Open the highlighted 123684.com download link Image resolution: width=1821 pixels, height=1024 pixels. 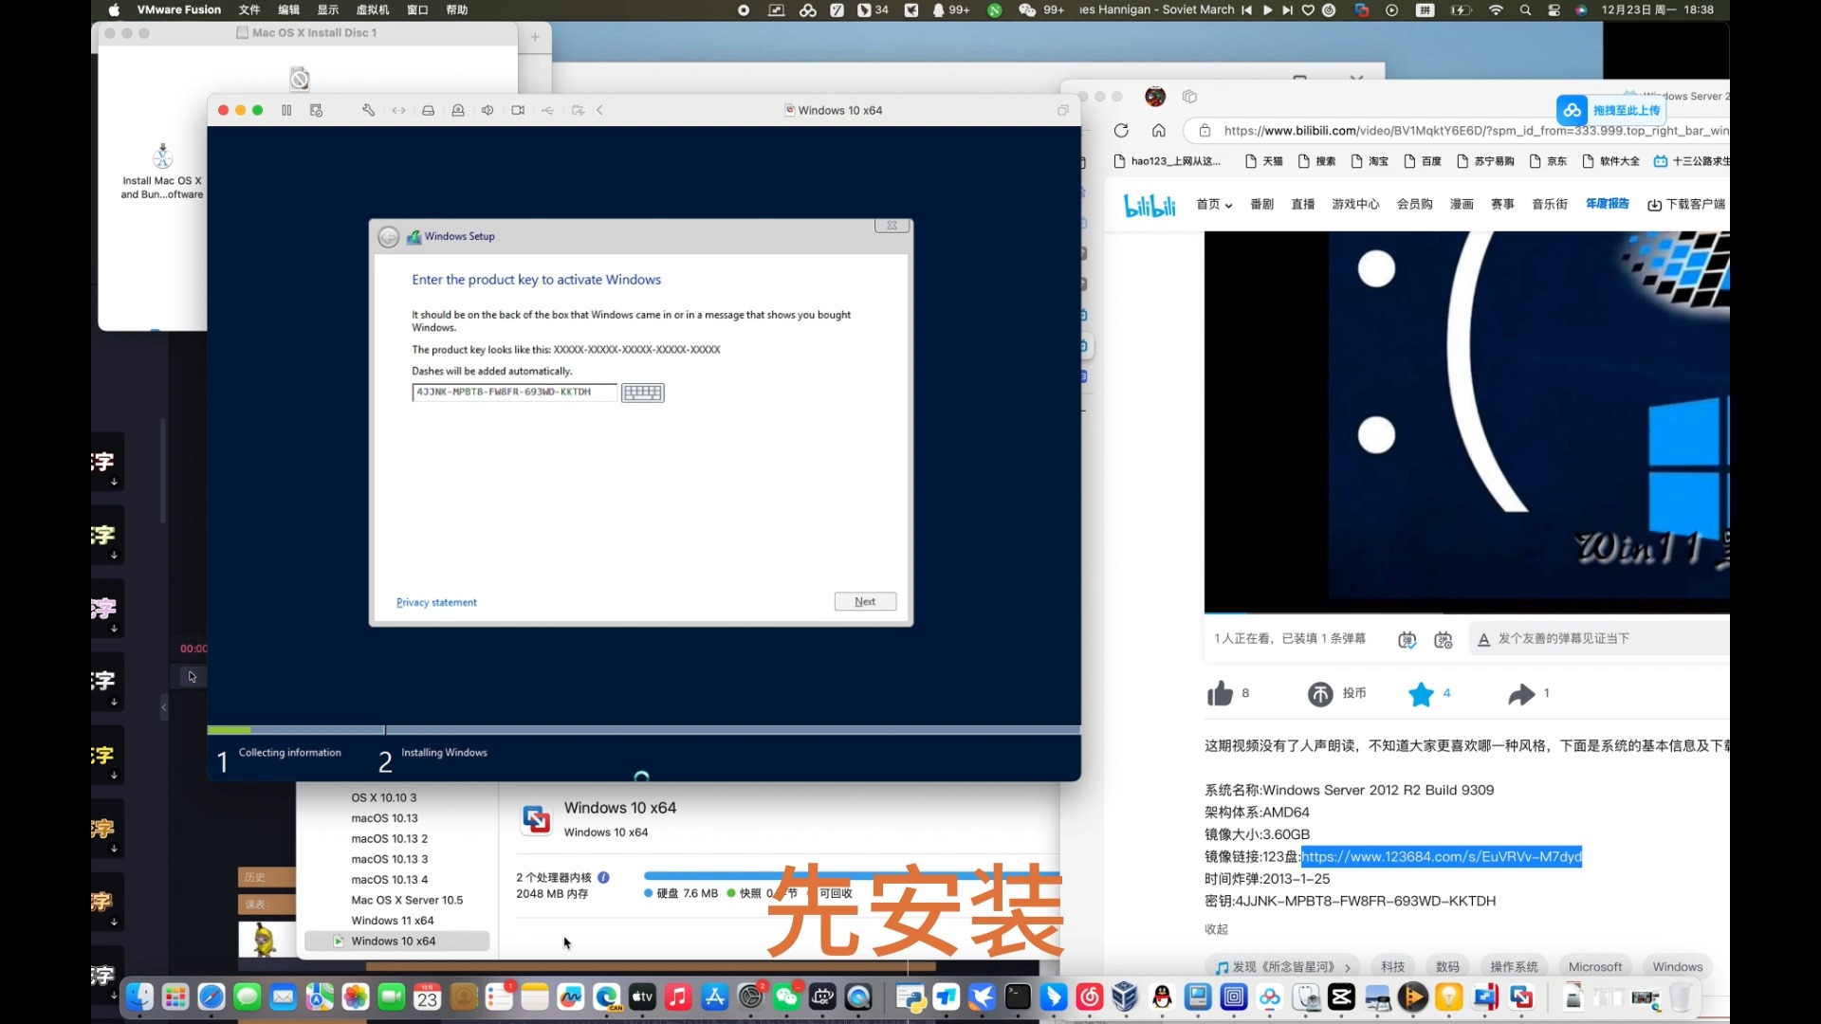(x=1441, y=856)
